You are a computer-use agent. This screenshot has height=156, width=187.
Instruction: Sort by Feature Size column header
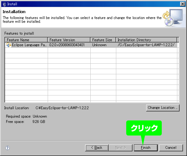pyautogui.click(x=103, y=40)
